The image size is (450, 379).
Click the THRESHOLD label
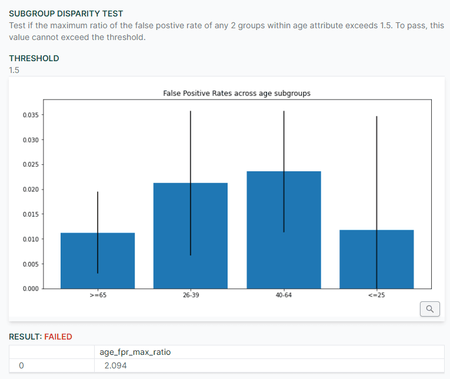[x=34, y=58]
